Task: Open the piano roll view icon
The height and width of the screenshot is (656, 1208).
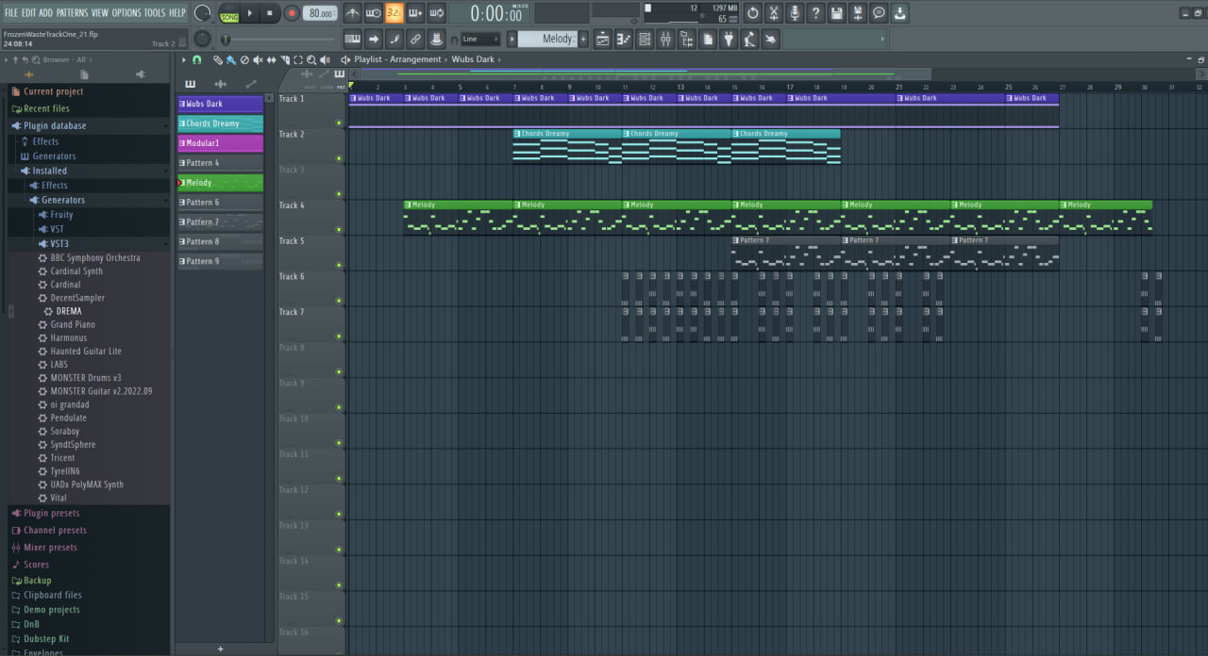Action: [x=624, y=39]
